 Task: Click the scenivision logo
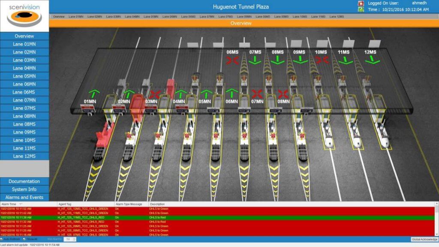click(x=24, y=16)
